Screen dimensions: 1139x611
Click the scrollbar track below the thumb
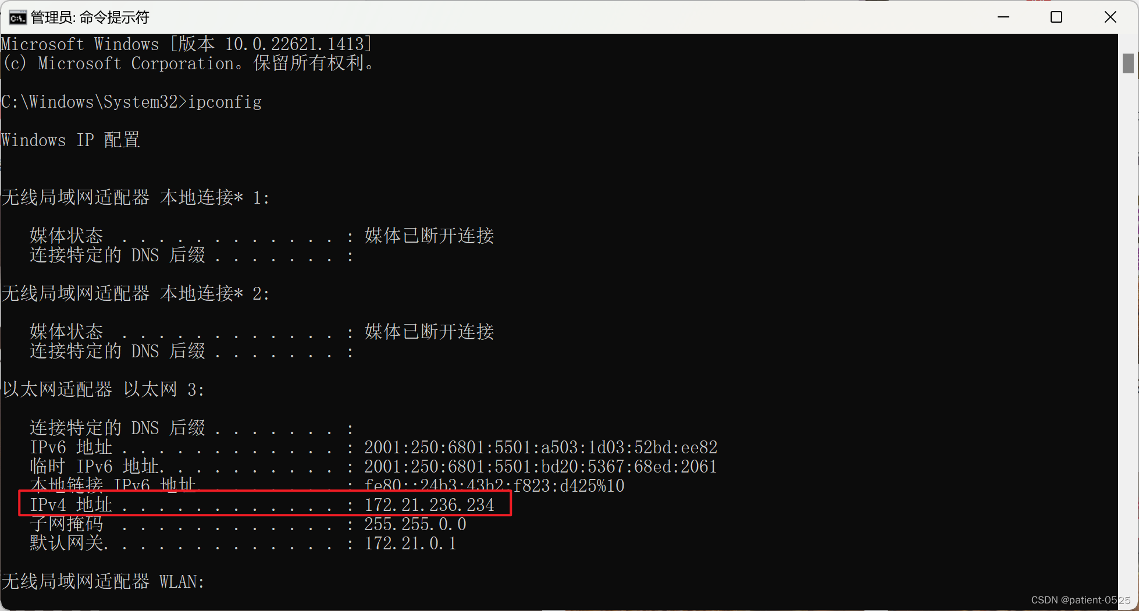[1128, 338]
